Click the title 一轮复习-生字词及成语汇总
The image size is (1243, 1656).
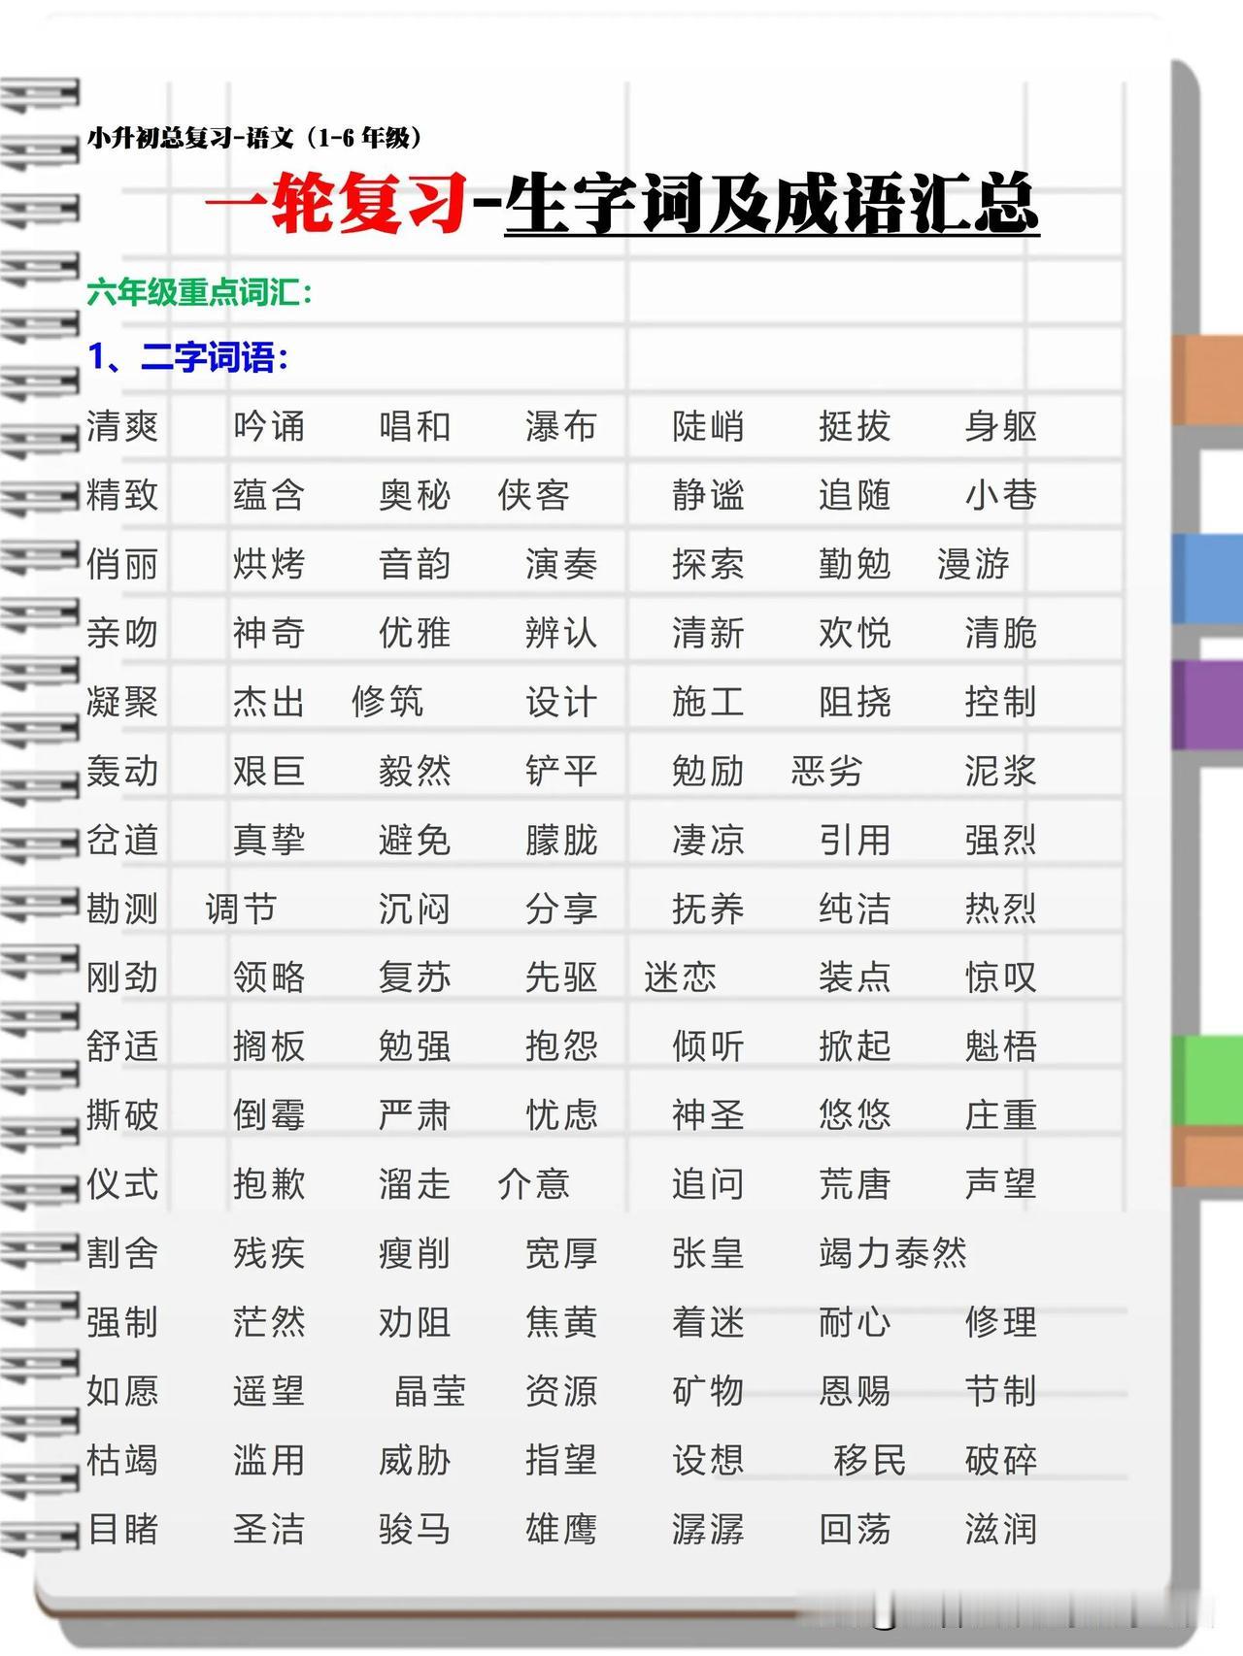(622, 204)
